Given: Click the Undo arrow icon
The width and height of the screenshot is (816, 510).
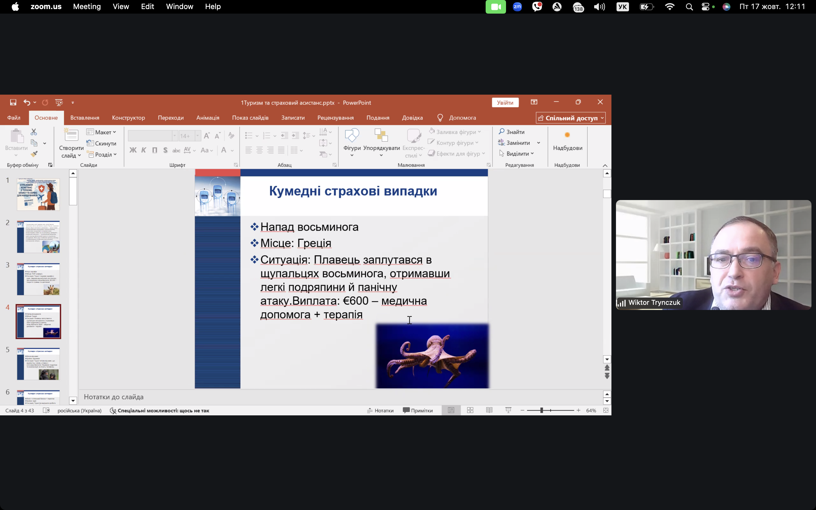Looking at the screenshot, I should point(27,102).
